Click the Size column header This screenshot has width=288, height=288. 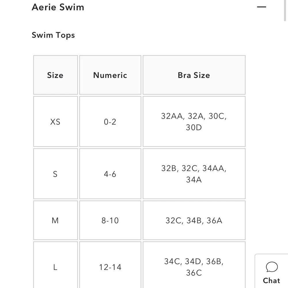(55, 75)
